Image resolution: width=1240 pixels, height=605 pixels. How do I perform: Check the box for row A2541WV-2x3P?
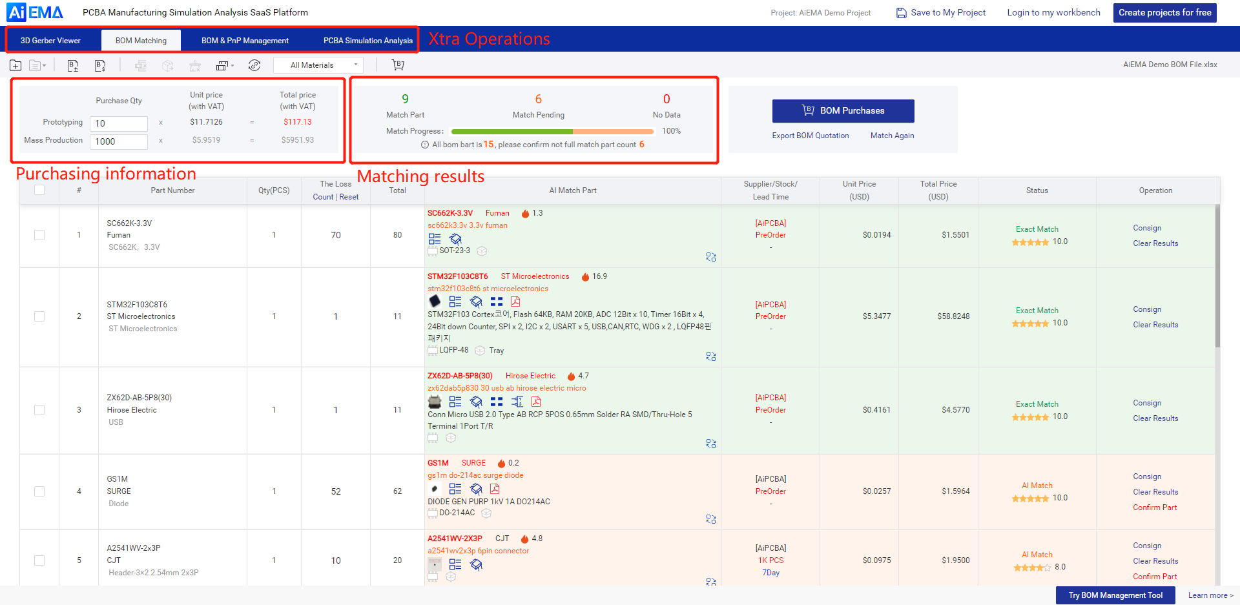pyautogui.click(x=39, y=560)
